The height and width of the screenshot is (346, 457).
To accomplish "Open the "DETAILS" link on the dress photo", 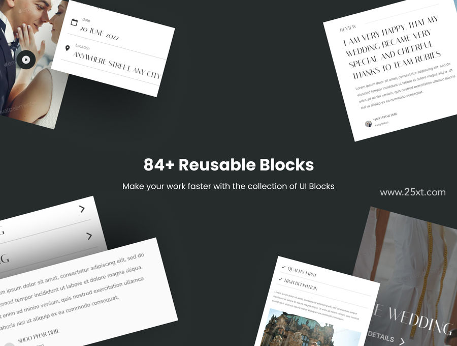I will (x=381, y=337).
